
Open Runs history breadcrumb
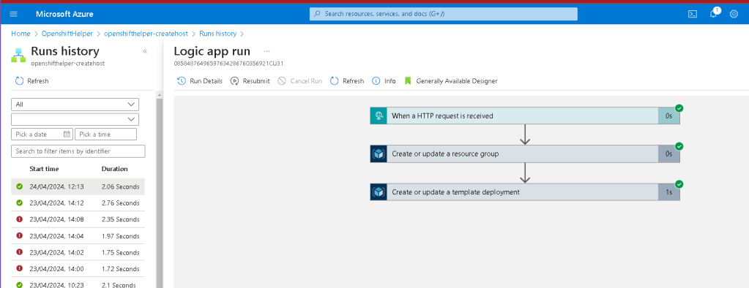[218, 34]
